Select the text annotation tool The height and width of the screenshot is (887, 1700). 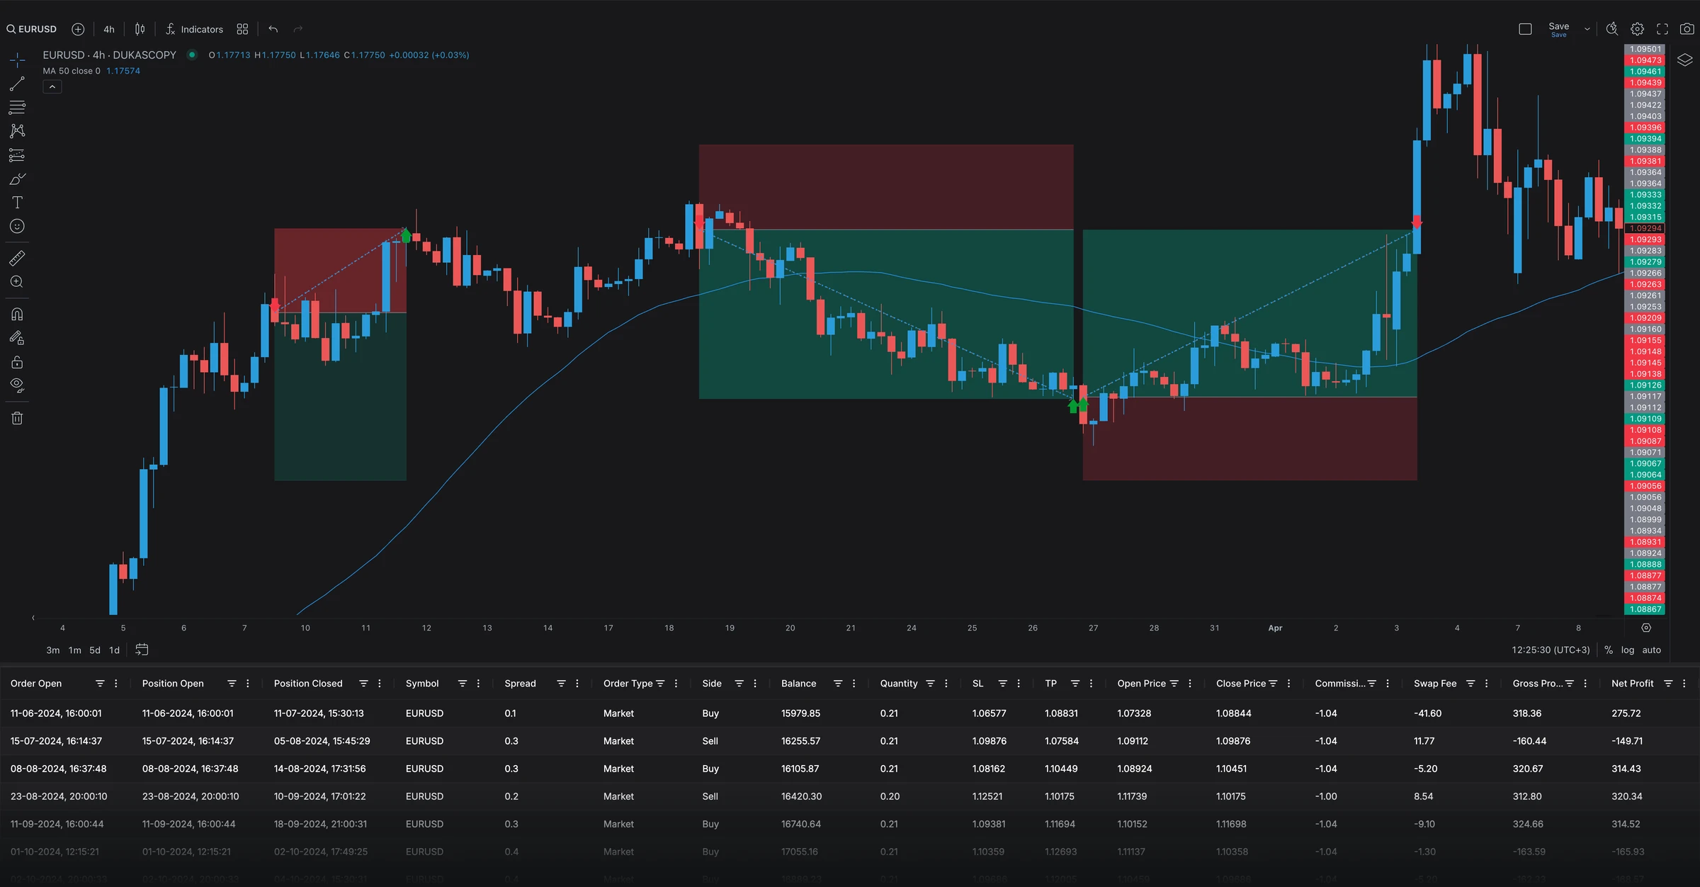pyautogui.click(x=17, y=203)
